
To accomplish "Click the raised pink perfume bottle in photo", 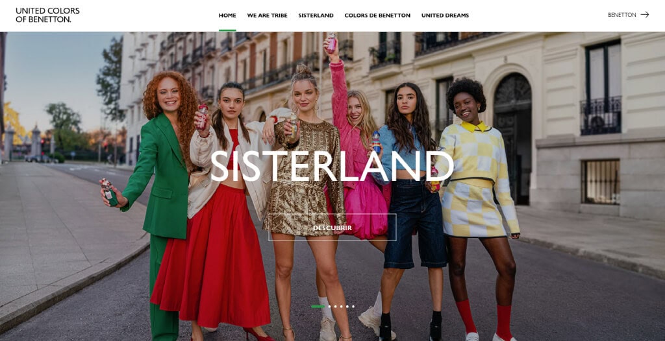I will [x=332, y=43].
